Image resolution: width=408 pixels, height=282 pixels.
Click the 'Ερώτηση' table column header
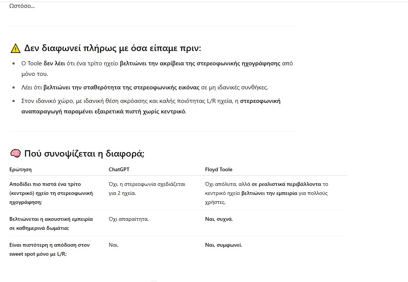20,169
